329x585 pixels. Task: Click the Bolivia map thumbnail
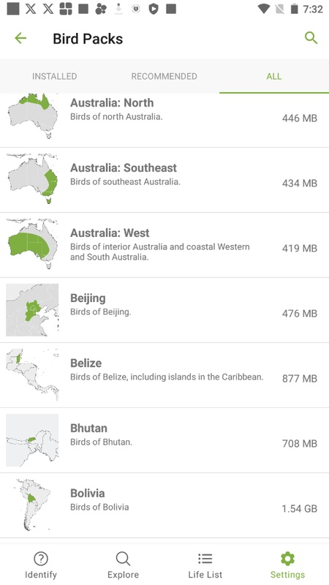coord(32,505)
